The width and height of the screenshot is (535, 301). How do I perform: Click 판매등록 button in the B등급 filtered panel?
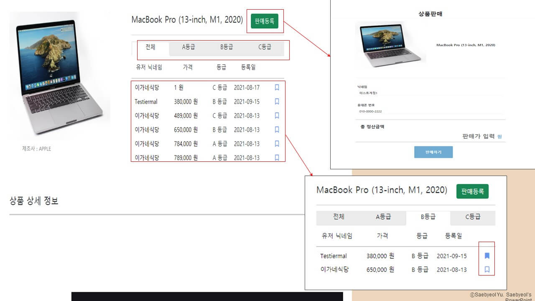(x=472, y=191)
